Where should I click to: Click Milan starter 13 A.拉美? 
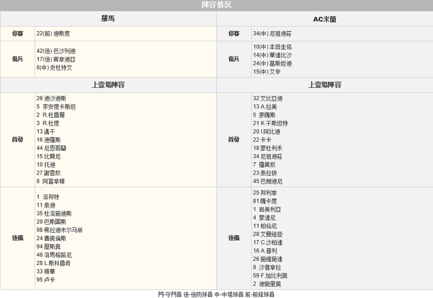264,107
